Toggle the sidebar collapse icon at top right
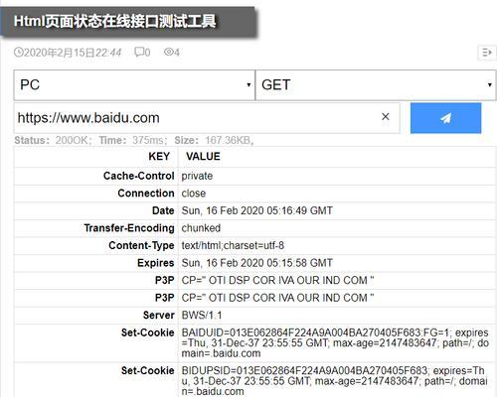This screenshot has height=397, width=497. click(x=487, y=53)
